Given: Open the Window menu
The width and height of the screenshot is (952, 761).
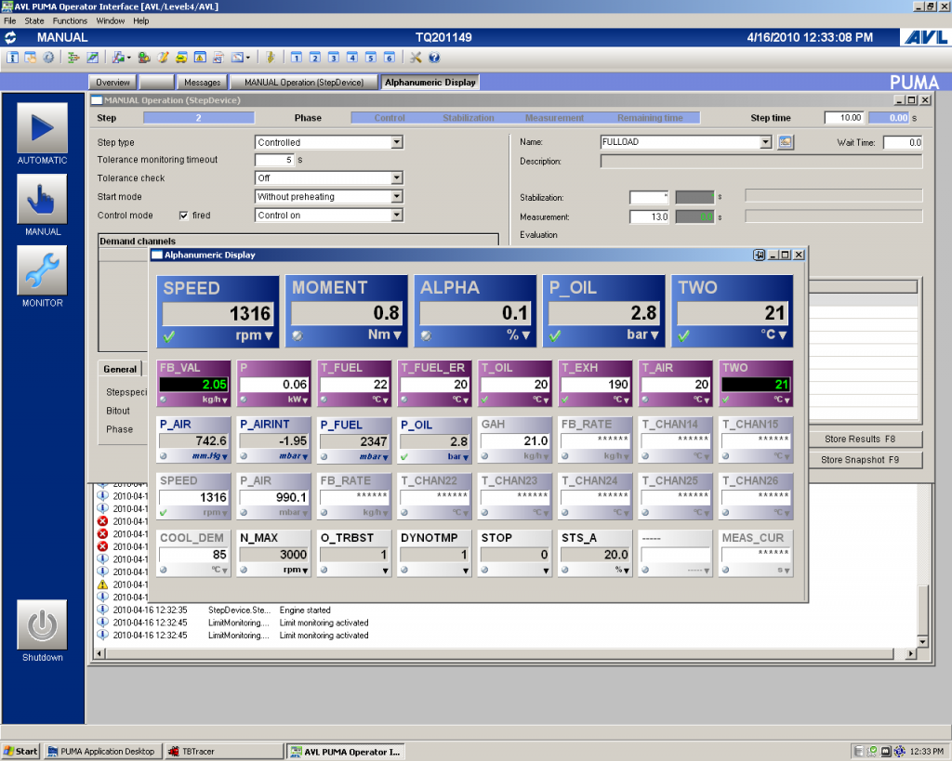Looking at the screenshot, I should coord(111,20).
